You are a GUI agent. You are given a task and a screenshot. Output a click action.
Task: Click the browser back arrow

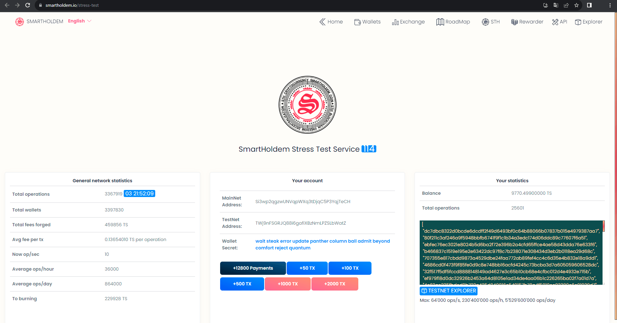point(7,5)
